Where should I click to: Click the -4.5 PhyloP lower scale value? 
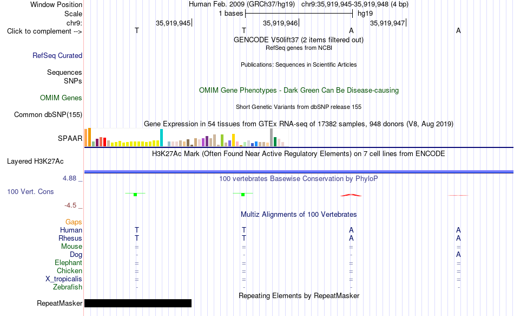pyautogui.click(x=70, y=205)
